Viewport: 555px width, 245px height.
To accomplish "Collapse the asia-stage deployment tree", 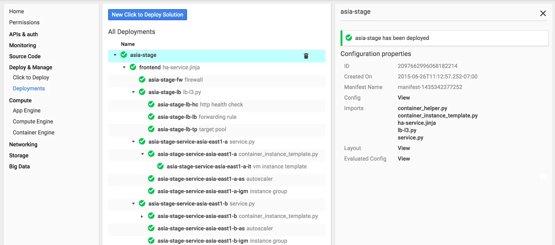I will 115,55.
